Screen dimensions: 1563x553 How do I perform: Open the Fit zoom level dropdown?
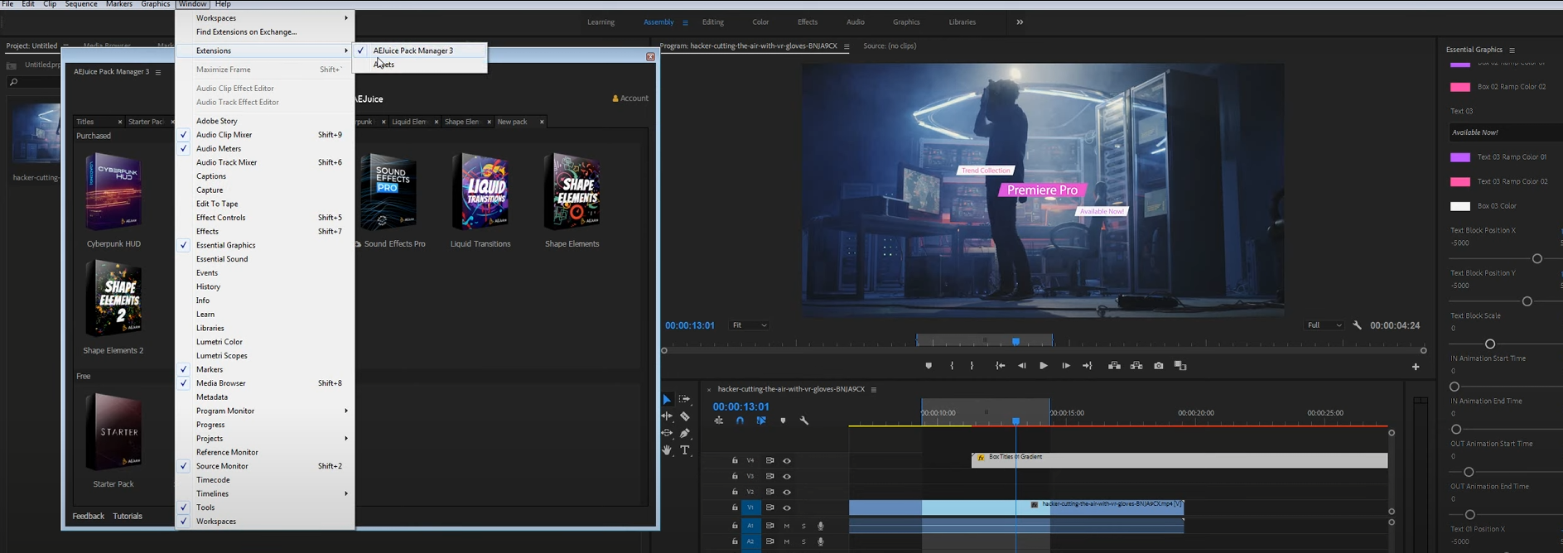(749, 325)
